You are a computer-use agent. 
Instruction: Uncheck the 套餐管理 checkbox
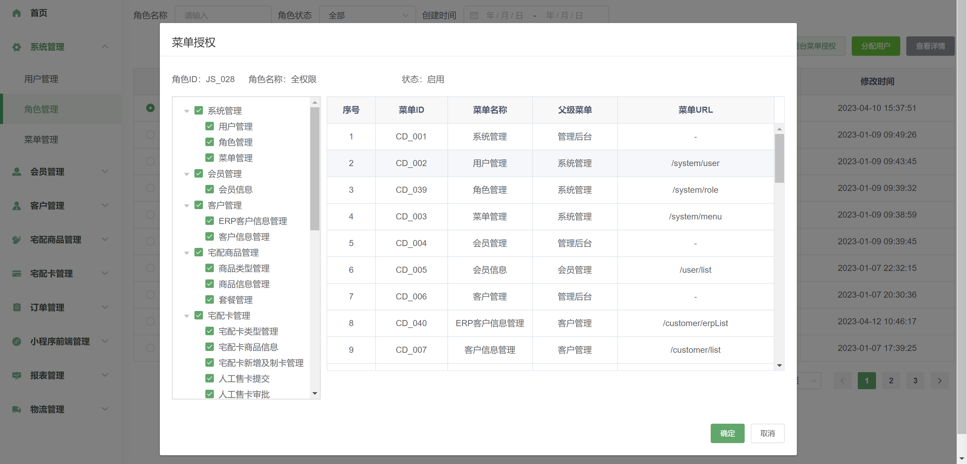[210, 299]
